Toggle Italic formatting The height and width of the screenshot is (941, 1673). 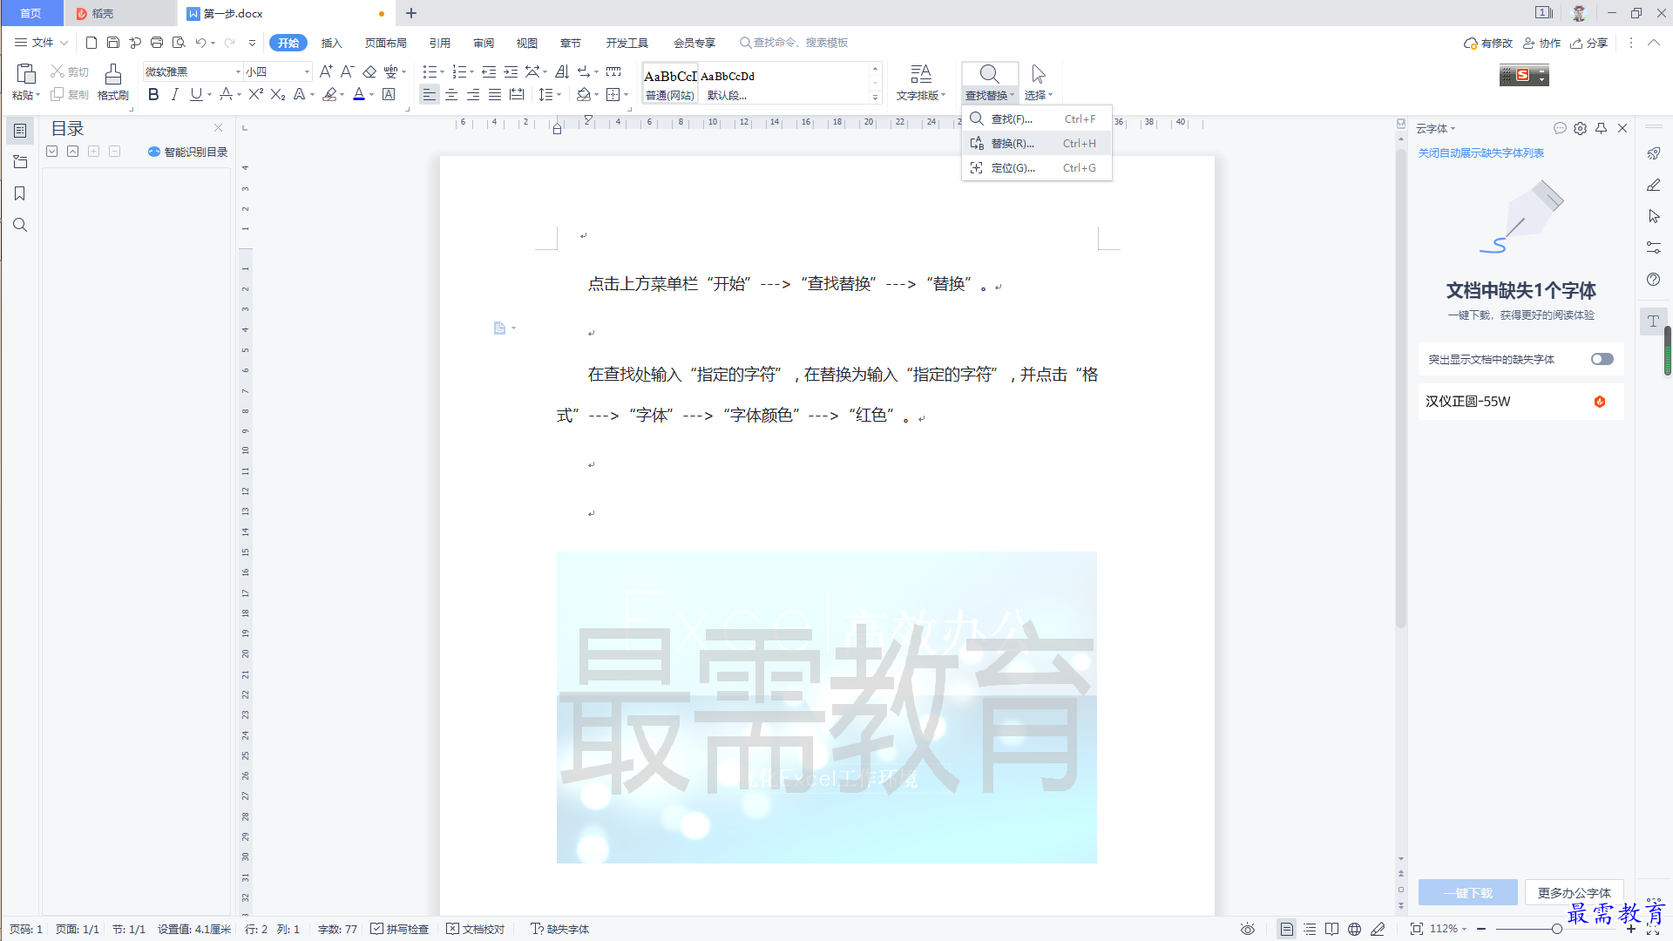175,94
